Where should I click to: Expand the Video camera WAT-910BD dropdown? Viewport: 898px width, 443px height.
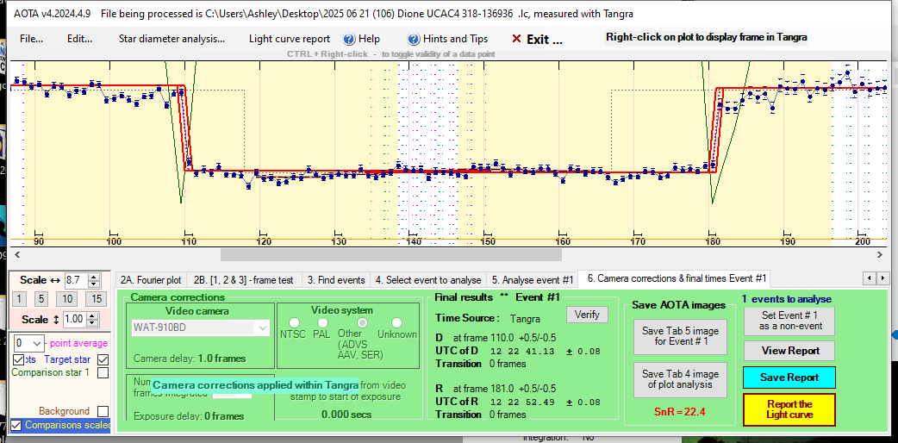(263, 328)
